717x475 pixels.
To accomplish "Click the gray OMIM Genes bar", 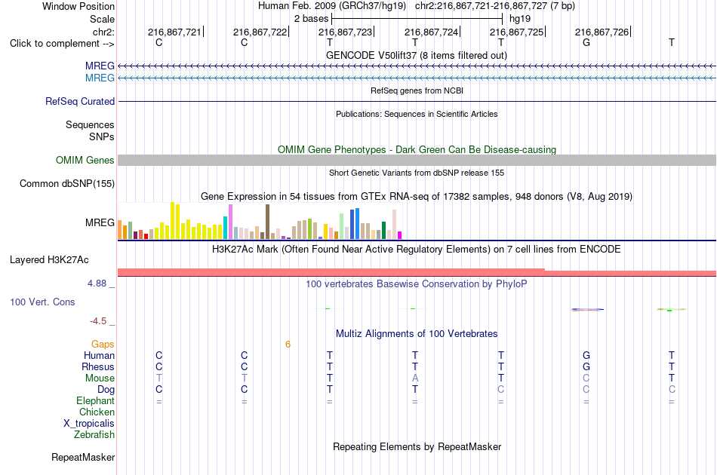I will [x=417, y=160].
